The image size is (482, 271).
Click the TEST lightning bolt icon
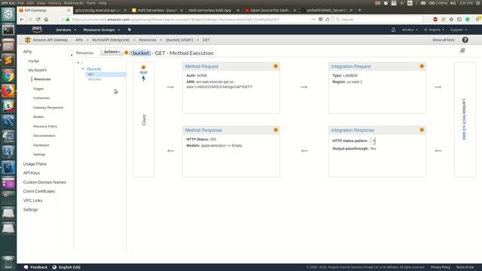click(x=144, y=78)
